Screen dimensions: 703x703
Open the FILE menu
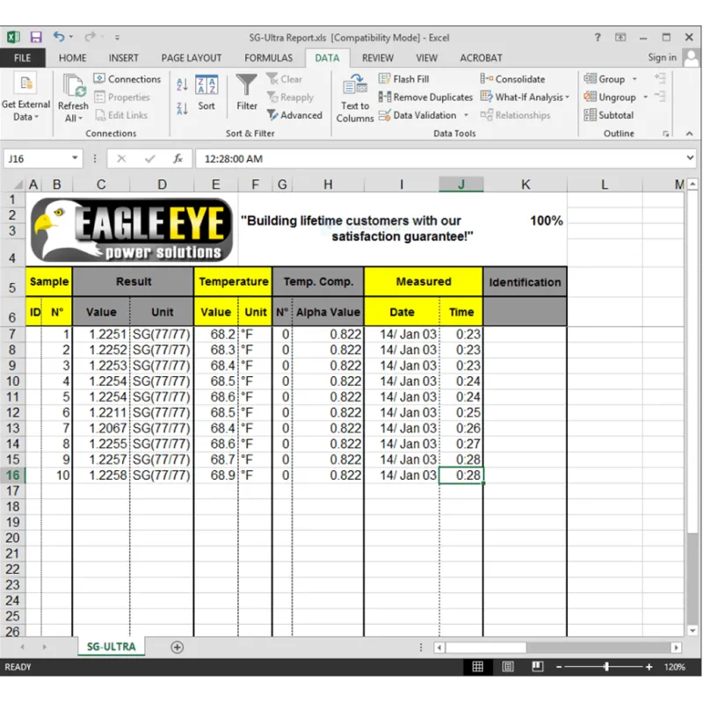coord(22,57)
